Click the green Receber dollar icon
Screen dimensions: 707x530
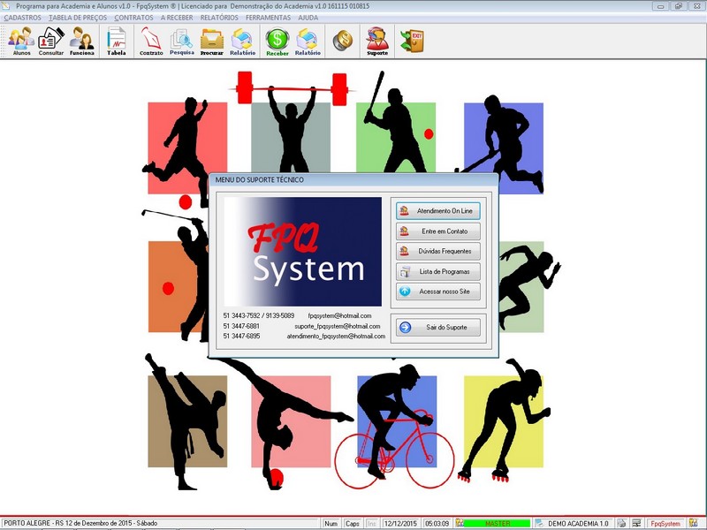[277, 41]
